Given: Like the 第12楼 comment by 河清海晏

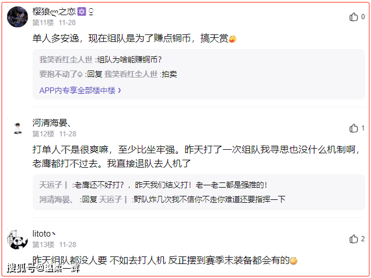Looking at the screenshot, I should point(353,128).
